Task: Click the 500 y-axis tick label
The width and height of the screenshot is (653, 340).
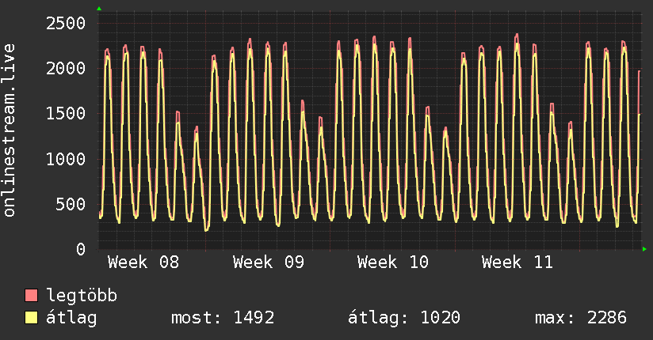Action: (x=70, y=205)
